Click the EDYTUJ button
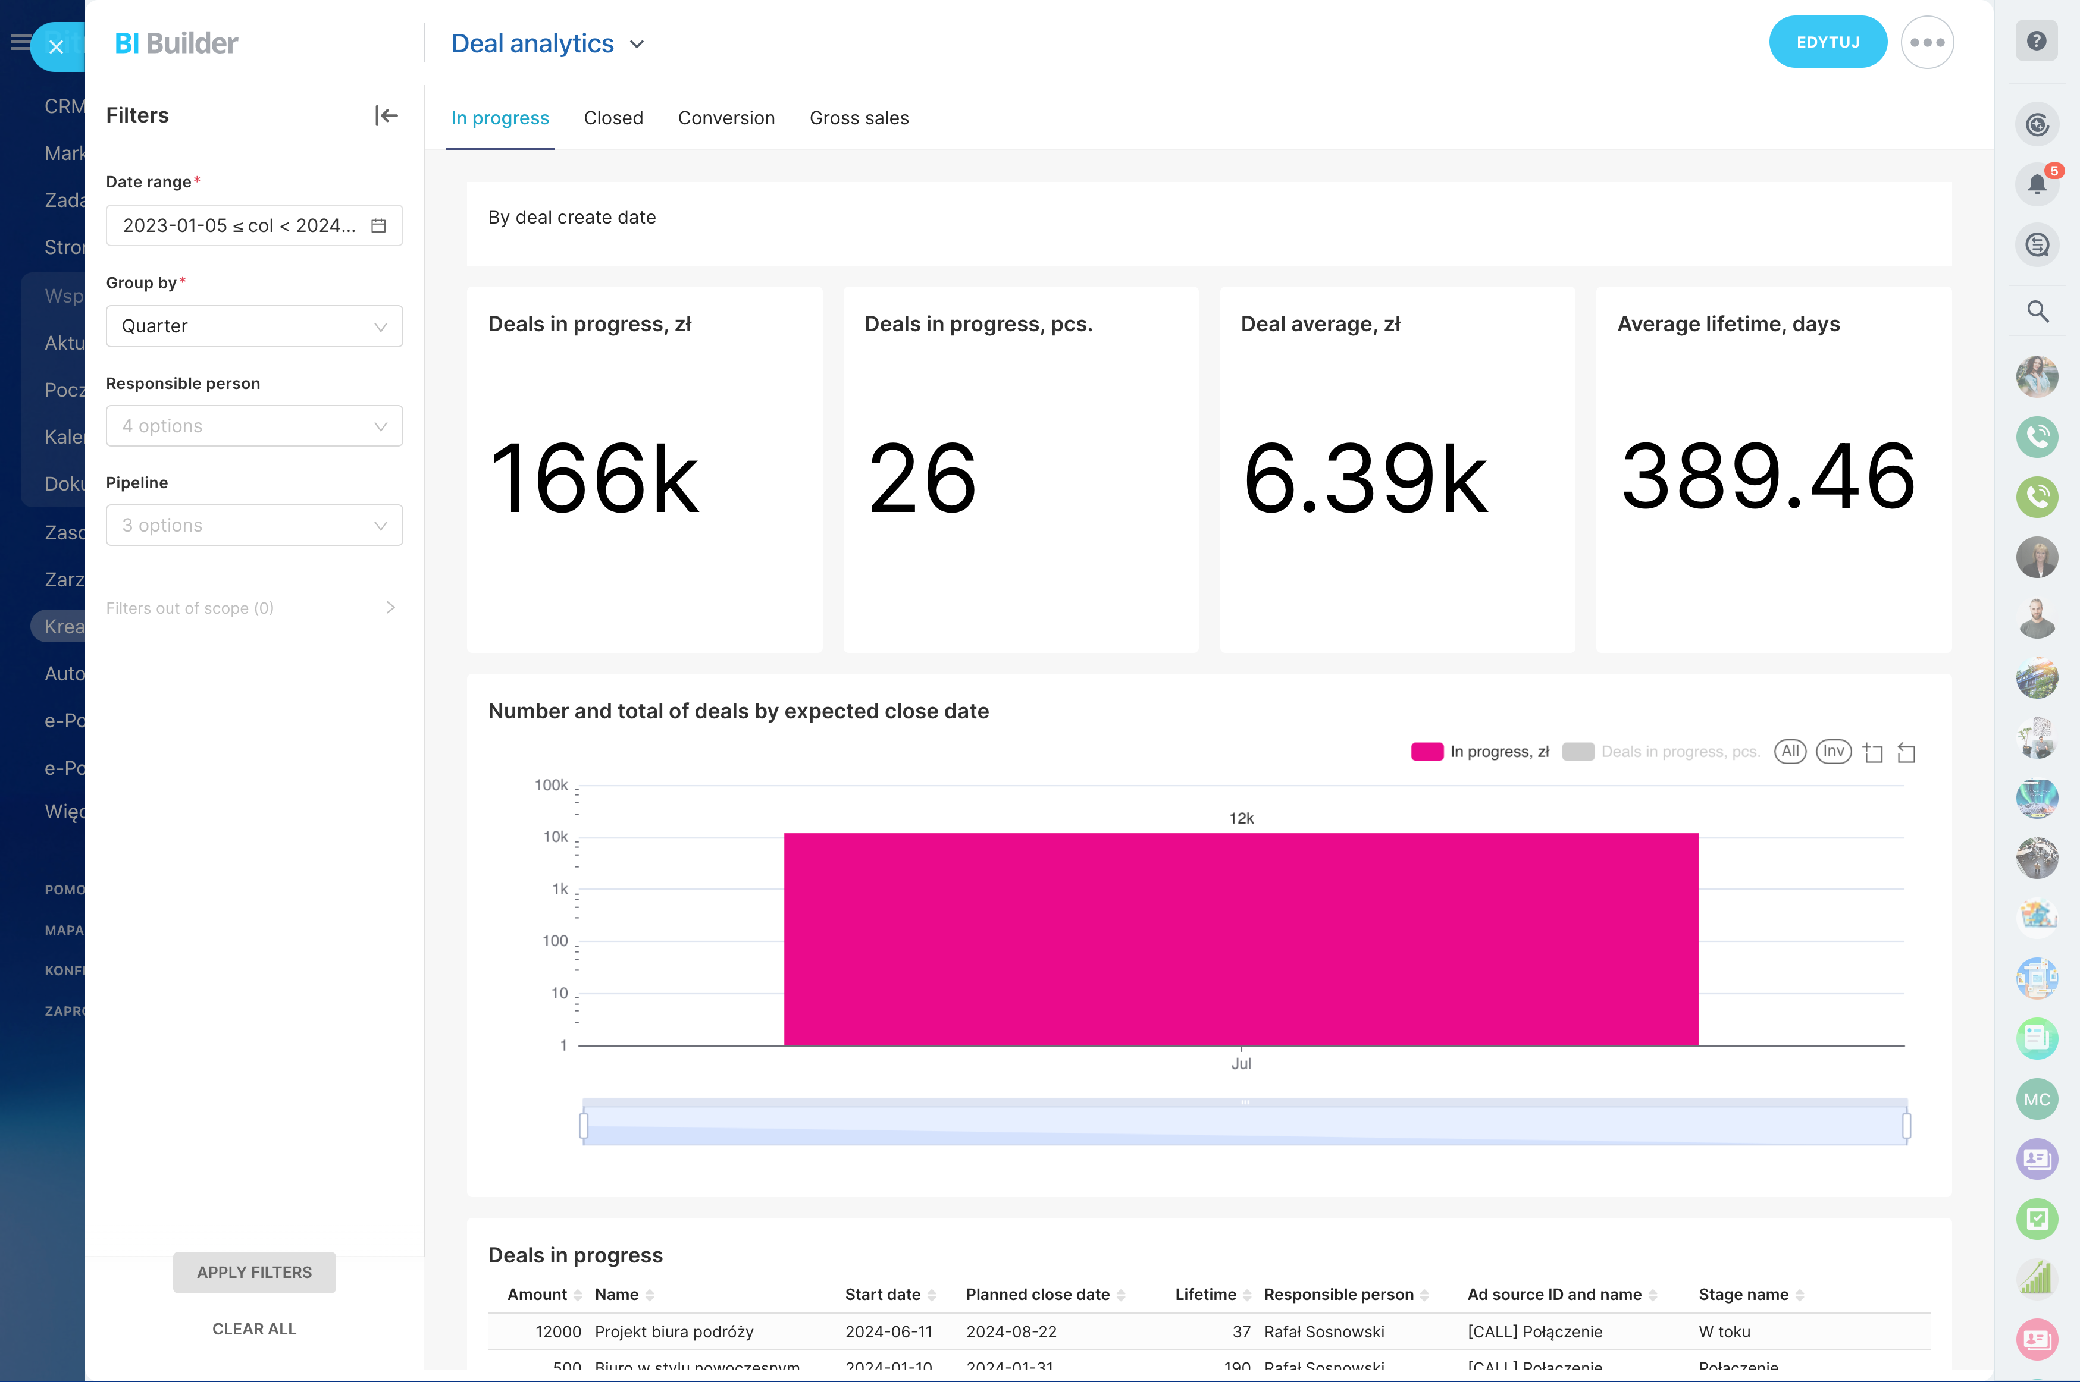 click(x=1827, y=42)
